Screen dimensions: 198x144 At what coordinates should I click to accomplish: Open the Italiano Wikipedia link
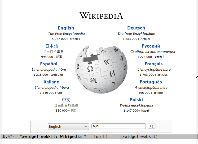click(x=51, y=82)
